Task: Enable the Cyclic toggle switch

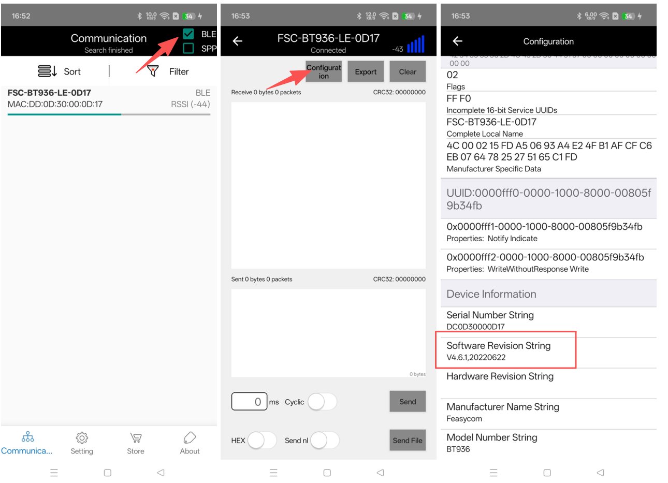Action: (322, 402)
